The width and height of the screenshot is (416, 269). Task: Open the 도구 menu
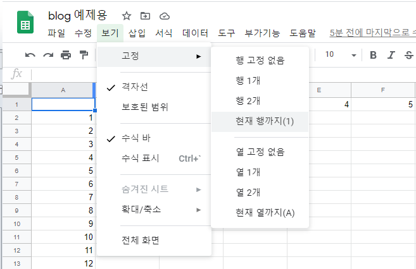pos(226,33)
